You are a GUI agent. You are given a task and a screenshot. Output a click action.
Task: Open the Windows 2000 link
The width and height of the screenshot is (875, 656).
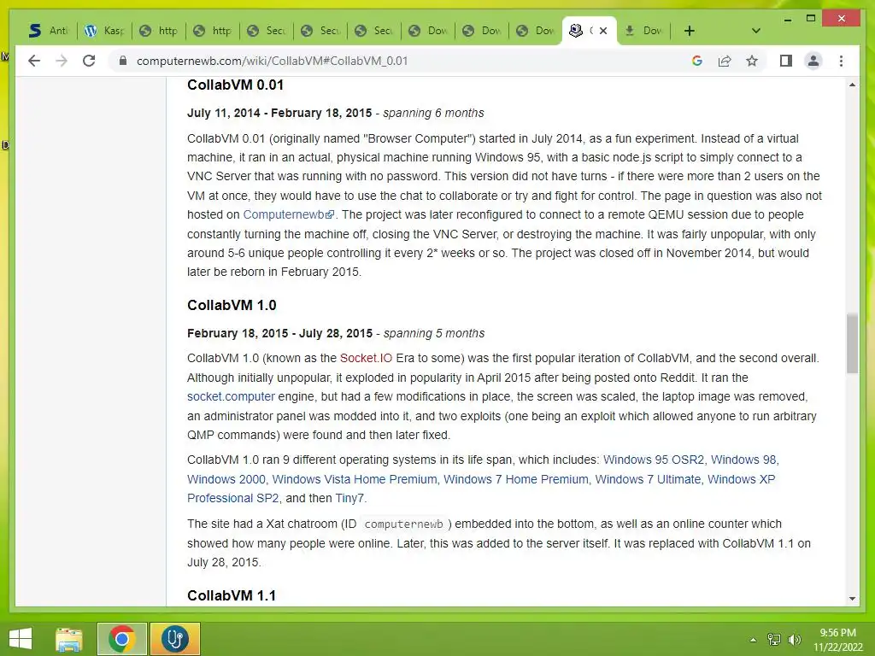click(x=226, y=479)
